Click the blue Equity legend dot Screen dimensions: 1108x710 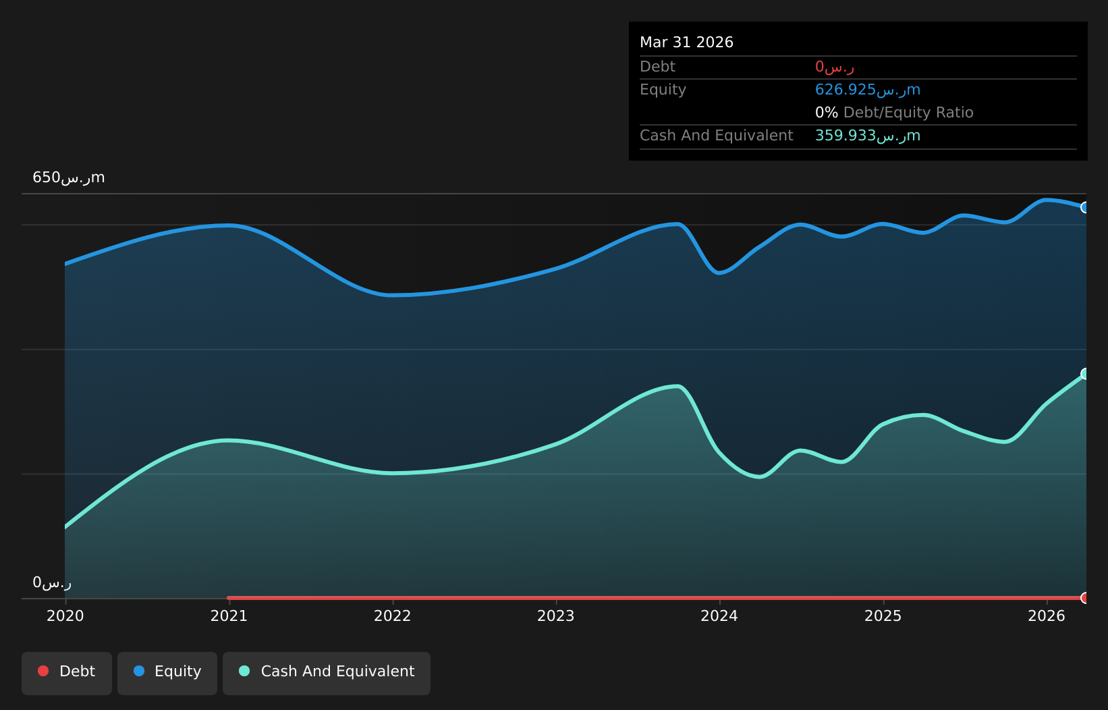coord(139,671)
